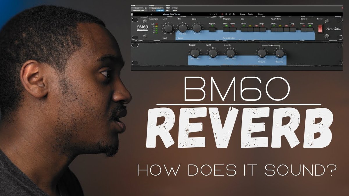Select the Reverb Time button with red LED
Image resolution: width=349 pixels, height=196 pixels.
(286, 29)
